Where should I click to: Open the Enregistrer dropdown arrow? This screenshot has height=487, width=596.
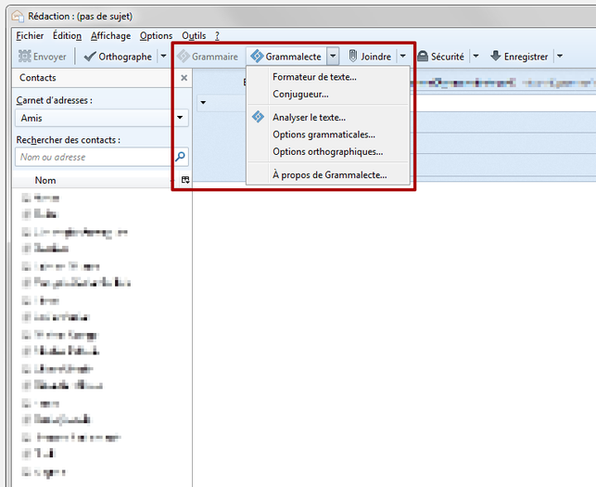click(560, 57)
